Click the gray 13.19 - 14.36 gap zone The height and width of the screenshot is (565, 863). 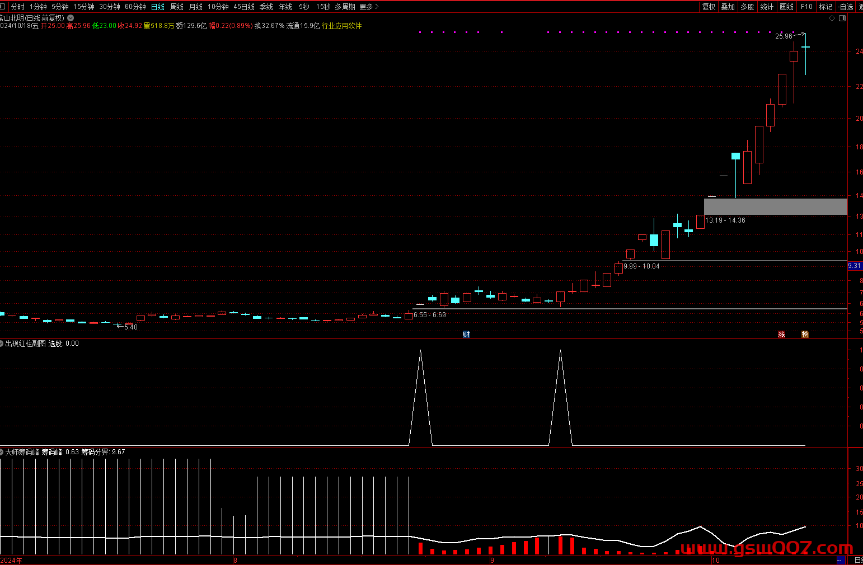coord(775,206)
